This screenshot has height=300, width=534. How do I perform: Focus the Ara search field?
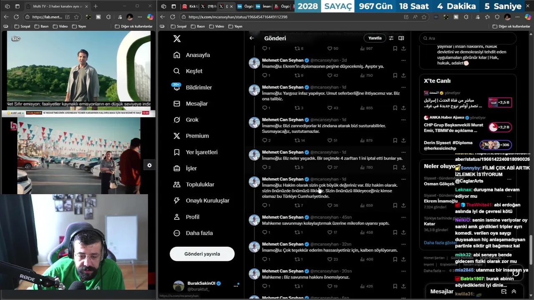[468, 38]
